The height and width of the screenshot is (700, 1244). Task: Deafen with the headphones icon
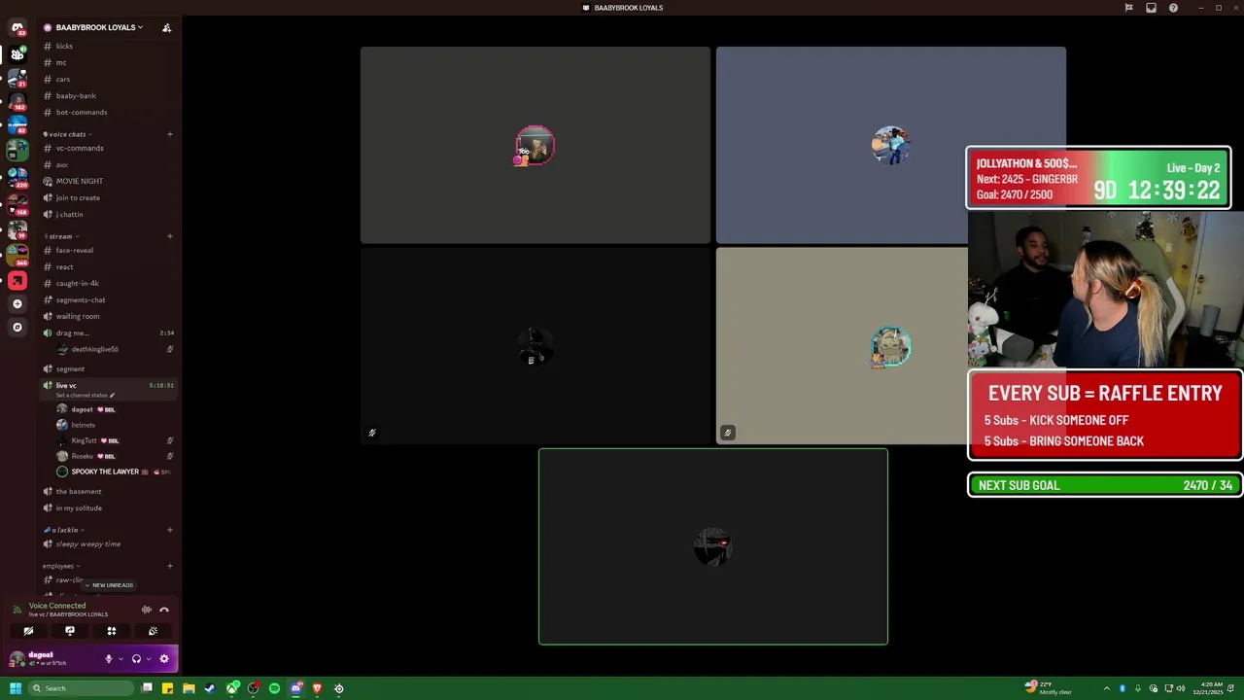tap(136, 658)
